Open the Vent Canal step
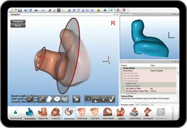 pos(95,113)
